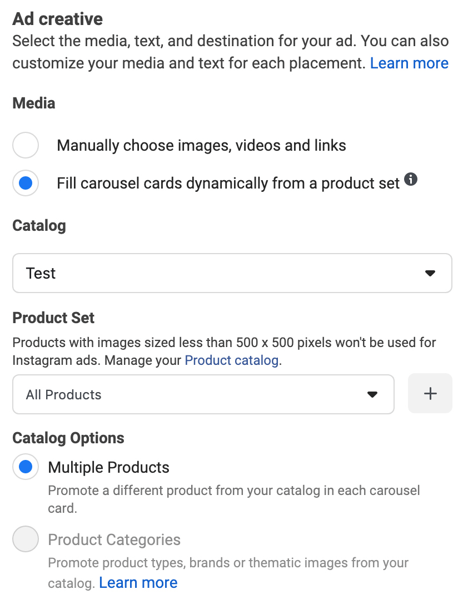Click the caret arrow in All Products field
Viewport: 463px width, 604px height.
372,394
